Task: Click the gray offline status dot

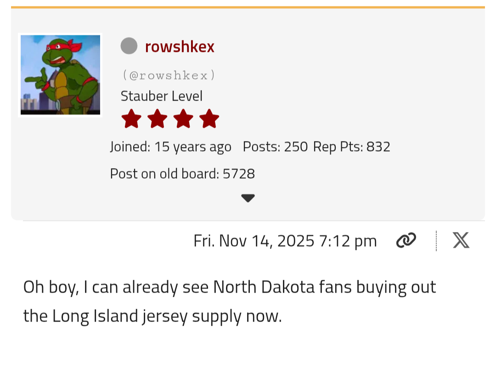Action: tap(129, 46)
